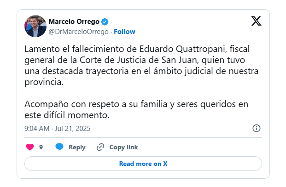
Task: Like the tweet with the heart icon
Action: [x=30, y=147]
